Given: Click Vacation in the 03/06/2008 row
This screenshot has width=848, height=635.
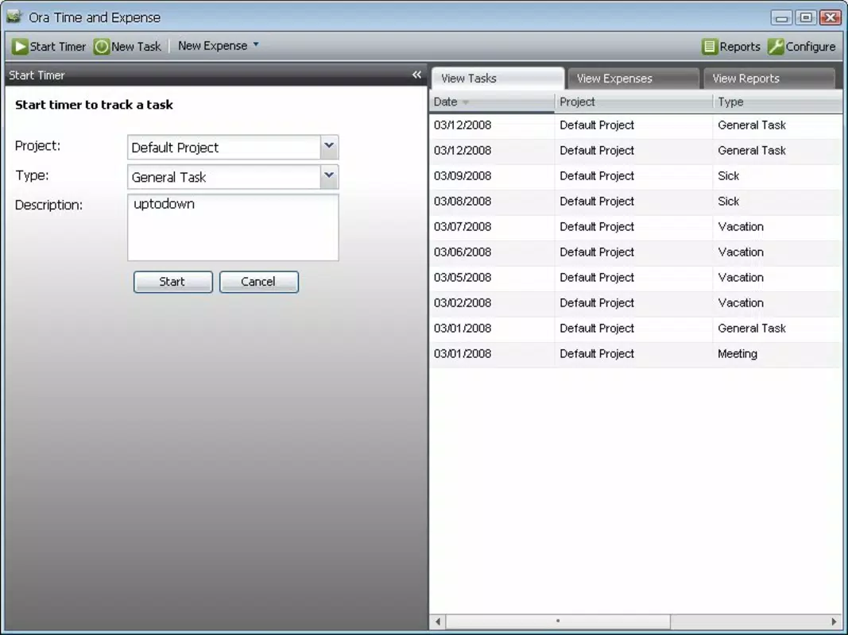Looking at the screenshot, I should click(x=741, y=252).
